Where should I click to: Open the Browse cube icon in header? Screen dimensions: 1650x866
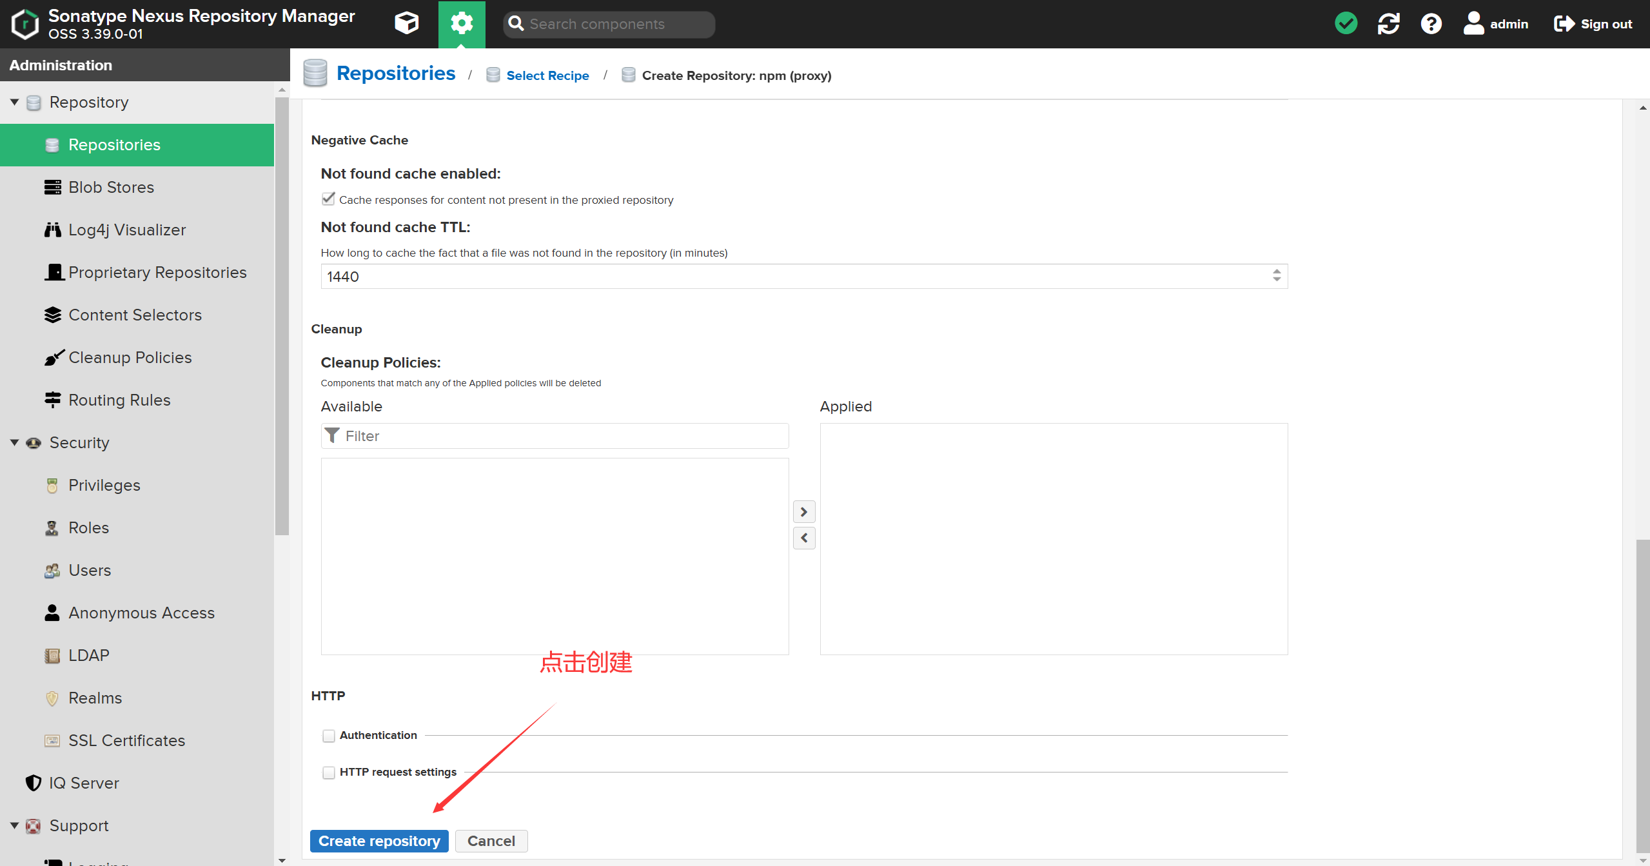406,24
